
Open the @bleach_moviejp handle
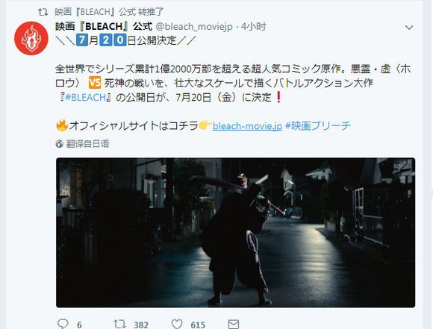pos(194,27)
